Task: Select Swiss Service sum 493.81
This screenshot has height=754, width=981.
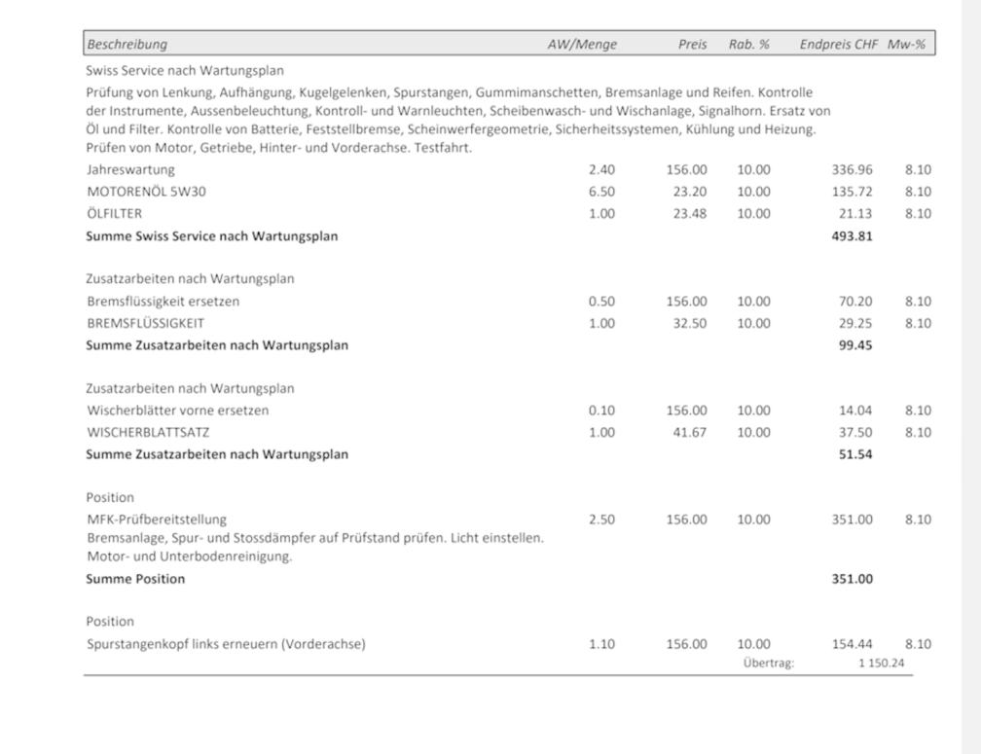Action: pyautogui.click(x=852, y=235)
